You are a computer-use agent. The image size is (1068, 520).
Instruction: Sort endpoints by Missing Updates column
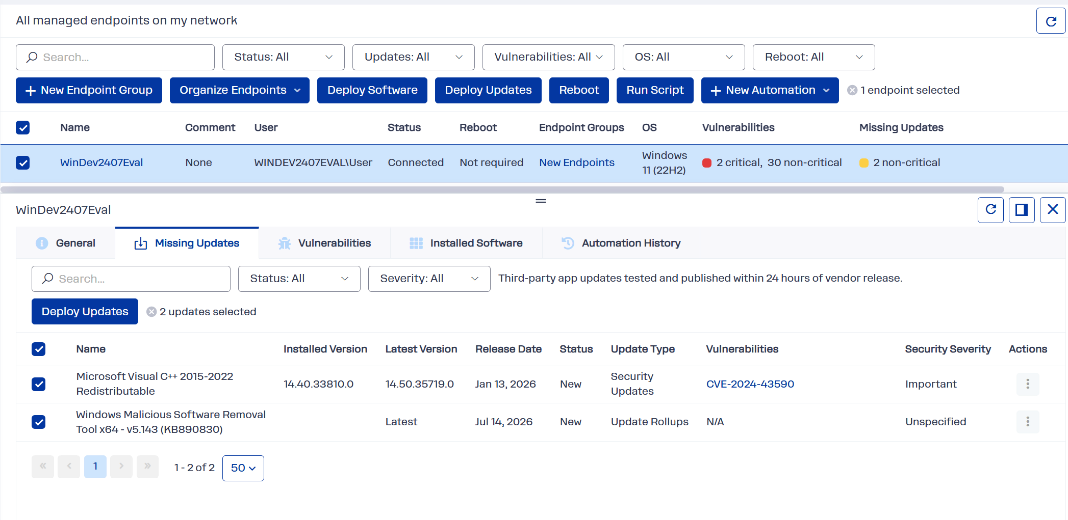point(901,127)
